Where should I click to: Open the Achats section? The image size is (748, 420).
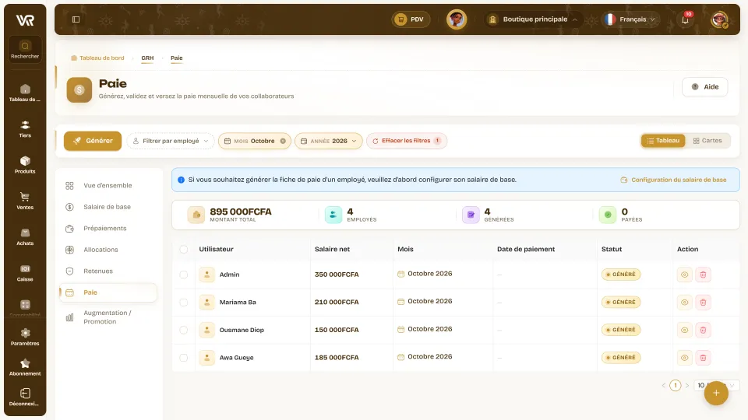25,236
